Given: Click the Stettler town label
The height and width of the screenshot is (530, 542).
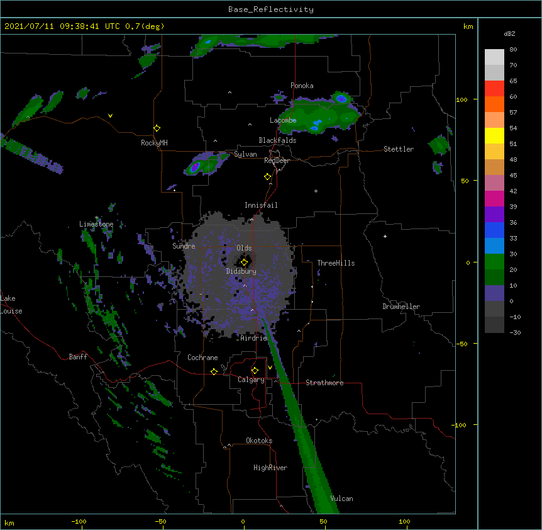Looking at the screenshot, I should (399, 149).
